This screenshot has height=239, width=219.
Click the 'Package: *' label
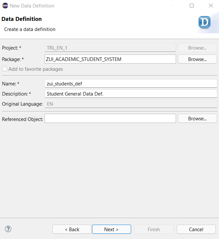pos(13,59)
